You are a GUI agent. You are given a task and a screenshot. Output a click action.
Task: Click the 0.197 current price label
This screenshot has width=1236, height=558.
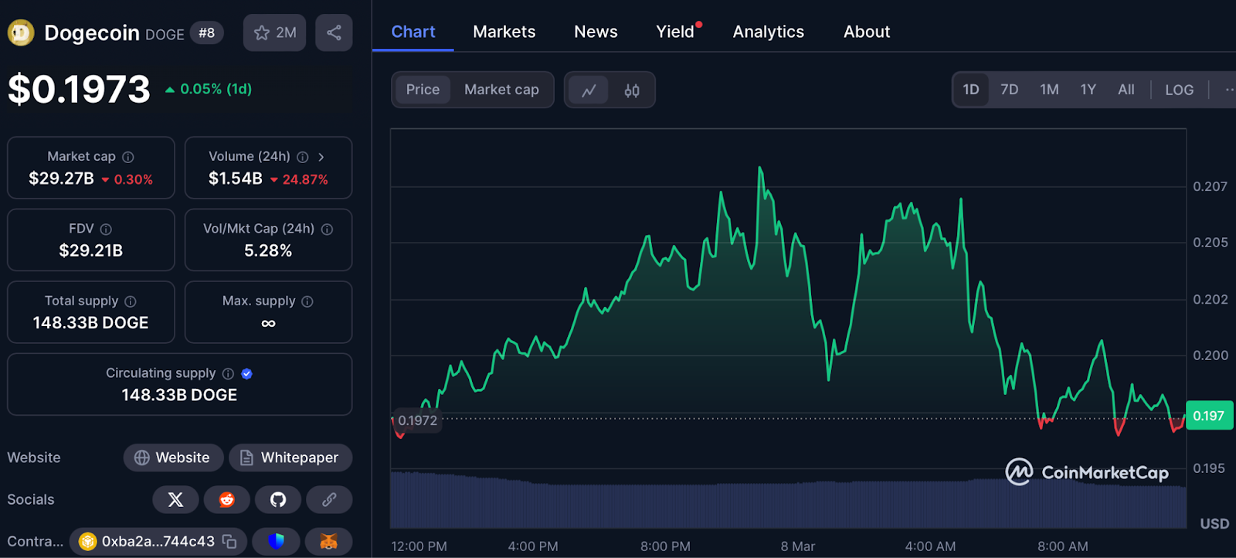(1209, 416)
